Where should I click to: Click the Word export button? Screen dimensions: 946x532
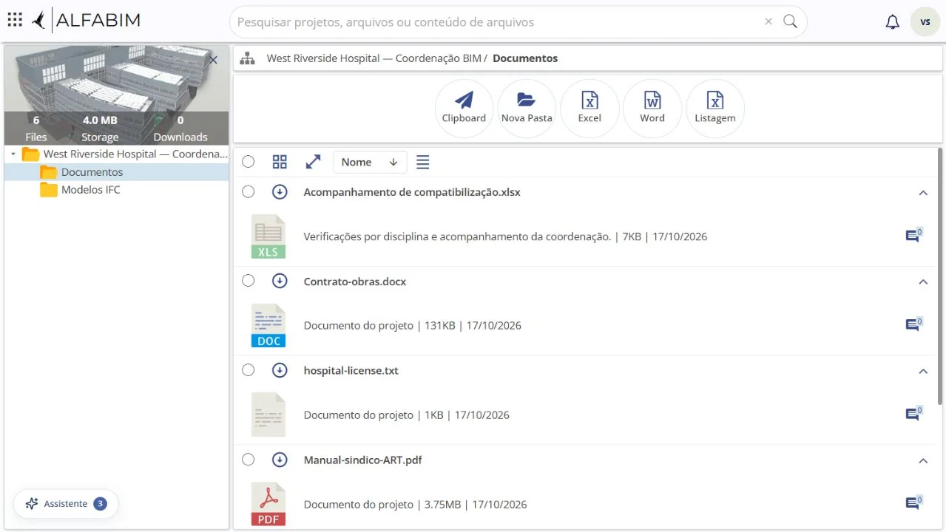(652, 109)
